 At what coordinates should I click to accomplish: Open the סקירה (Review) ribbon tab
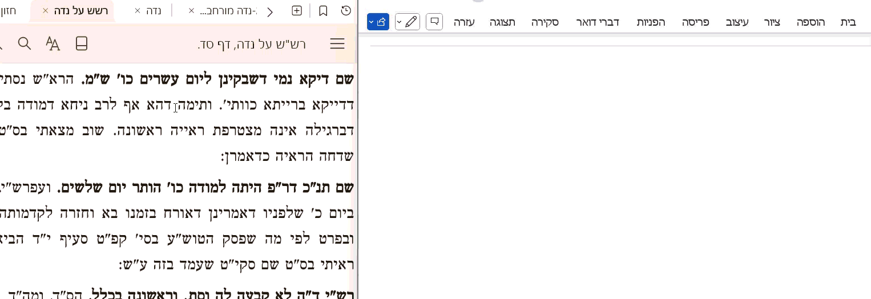point(545,22)
